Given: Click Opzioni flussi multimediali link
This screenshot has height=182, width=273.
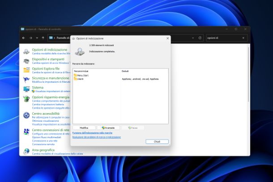Looking at the screenshot, I should point(47,137).
